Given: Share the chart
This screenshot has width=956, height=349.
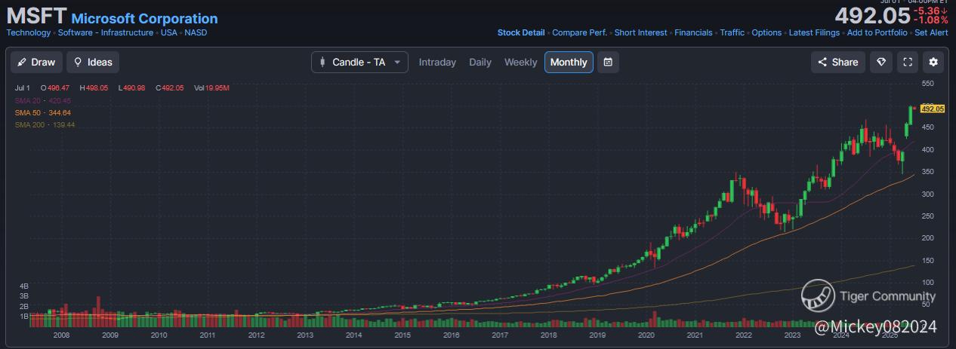Looking at the screenshot, I should 837,63.
